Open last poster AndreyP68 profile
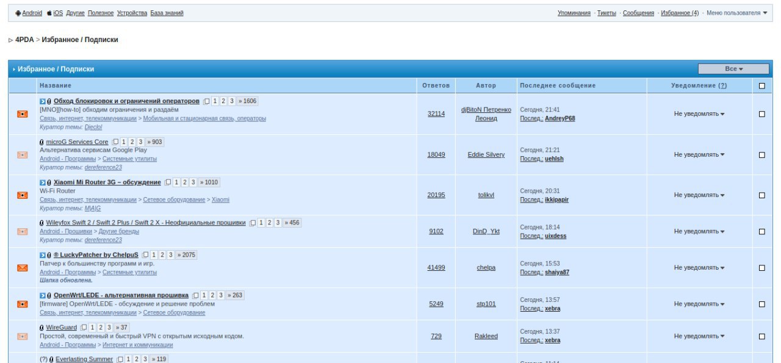This screenshot has height=363, width=781. [x=560, y=118]
